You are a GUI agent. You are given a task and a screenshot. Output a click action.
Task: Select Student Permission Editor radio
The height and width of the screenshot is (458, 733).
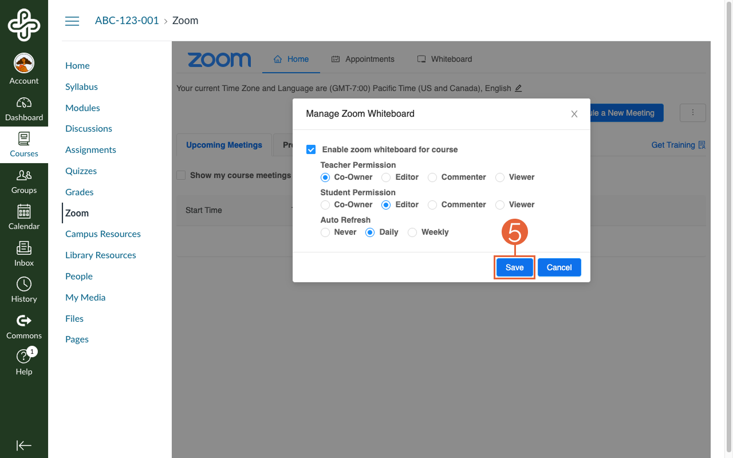click(x=387, y=205)
